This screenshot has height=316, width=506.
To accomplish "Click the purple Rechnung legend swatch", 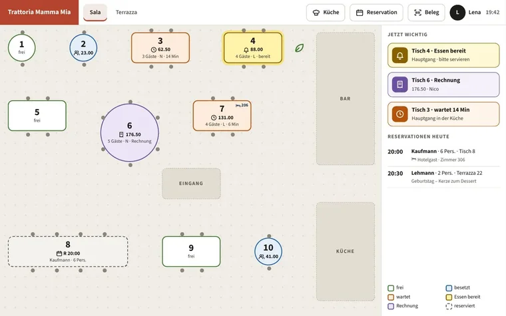I will pyautogui.click(x=391, y=306).
